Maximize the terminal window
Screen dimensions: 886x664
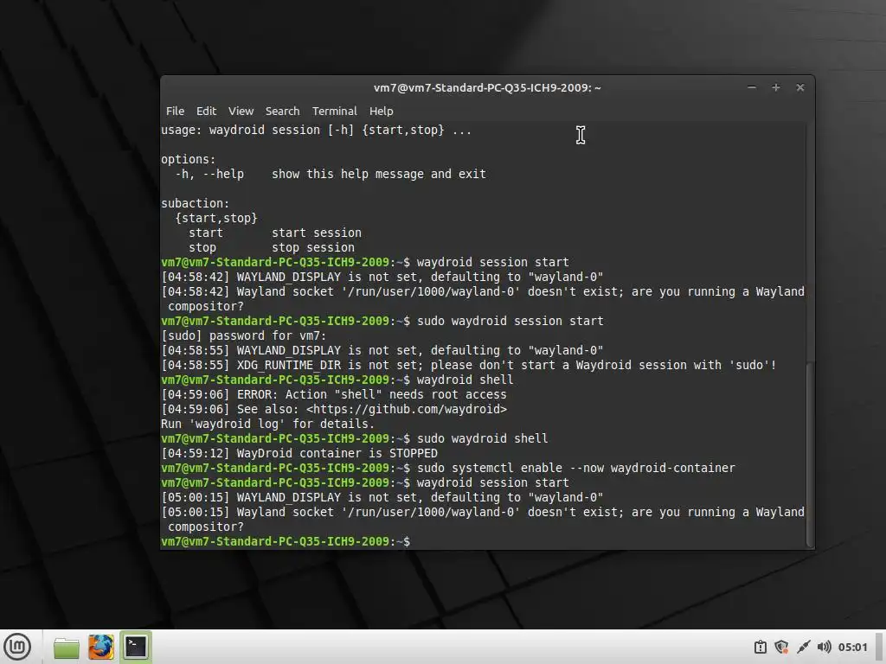(776, 87)
